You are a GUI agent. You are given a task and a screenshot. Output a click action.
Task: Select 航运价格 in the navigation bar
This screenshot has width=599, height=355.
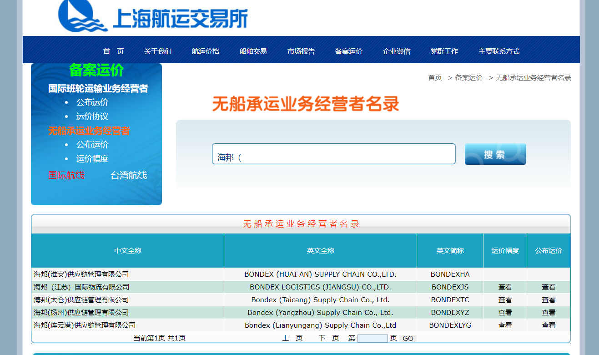205,51
